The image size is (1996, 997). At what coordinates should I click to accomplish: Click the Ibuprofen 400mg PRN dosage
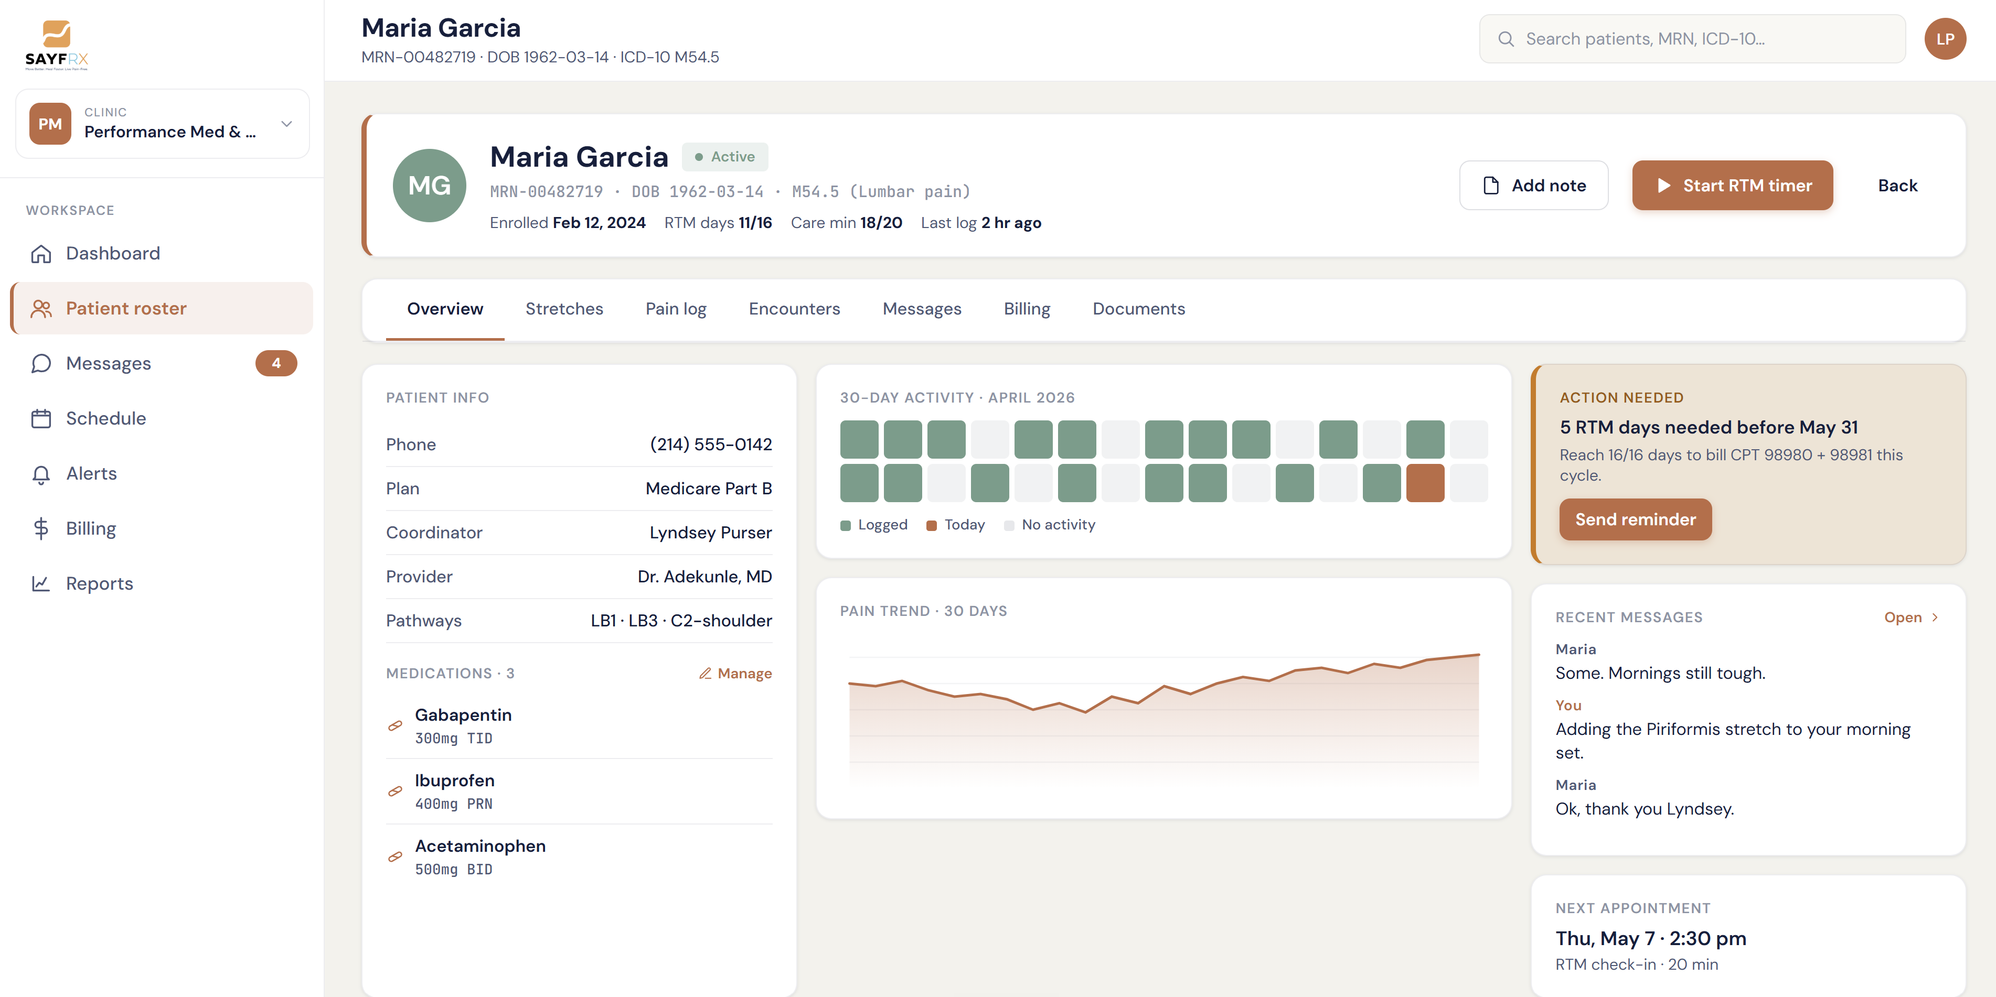pyautogui.click(x=453, y=804)
